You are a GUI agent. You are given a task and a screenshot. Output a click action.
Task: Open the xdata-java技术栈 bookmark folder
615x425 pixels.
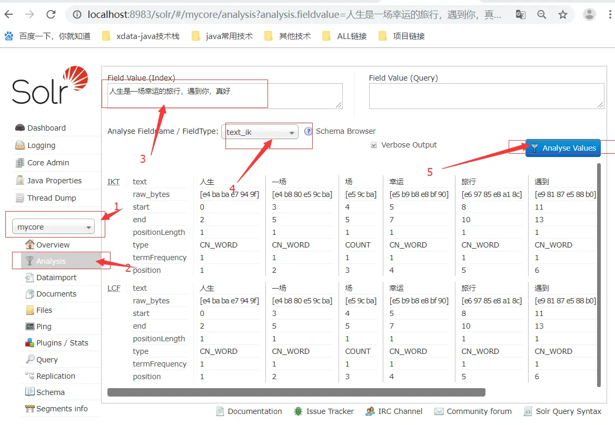tap(141, 36)
